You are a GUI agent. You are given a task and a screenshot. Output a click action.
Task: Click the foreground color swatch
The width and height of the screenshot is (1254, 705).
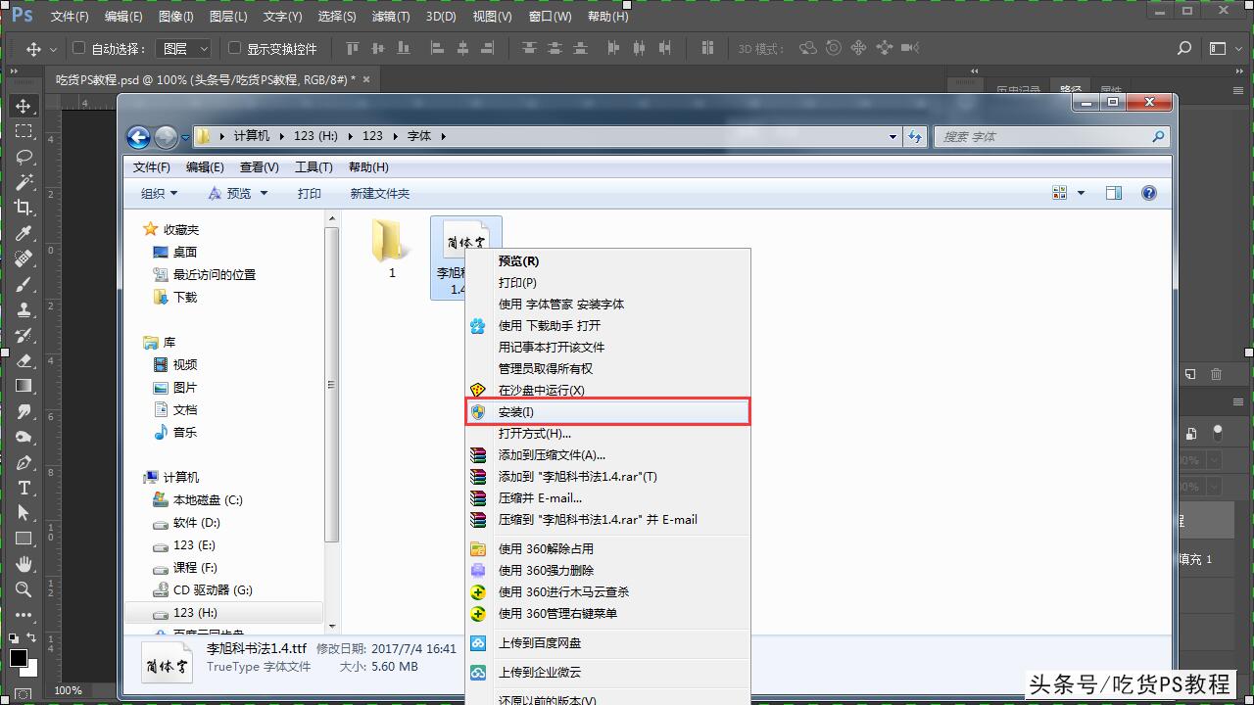(x=19, y=657)
